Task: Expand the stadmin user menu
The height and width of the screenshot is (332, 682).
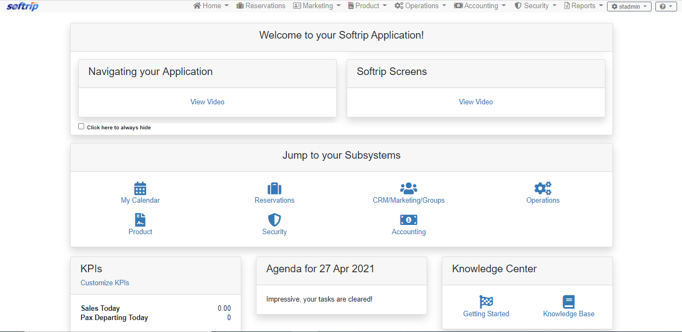Action: (629, 7)
